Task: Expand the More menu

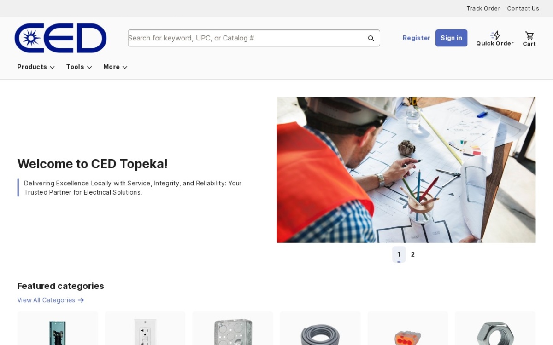Action: coord(115,67)
